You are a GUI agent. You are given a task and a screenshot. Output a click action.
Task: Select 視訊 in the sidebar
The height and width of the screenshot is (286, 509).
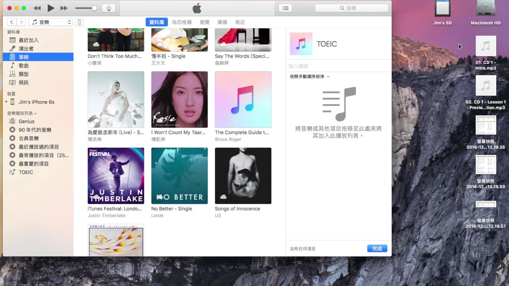pyautogui.click(x=38, y=83)
